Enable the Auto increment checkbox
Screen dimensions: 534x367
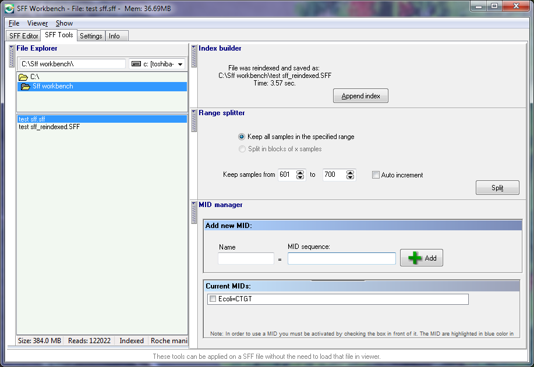[x=376, y=174]
